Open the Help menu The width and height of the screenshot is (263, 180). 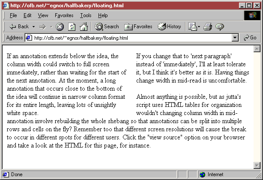pyautogui.click(x=103, y=15)
